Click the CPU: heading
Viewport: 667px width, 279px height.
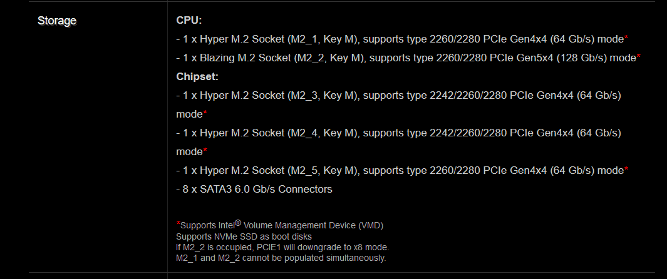189,21
